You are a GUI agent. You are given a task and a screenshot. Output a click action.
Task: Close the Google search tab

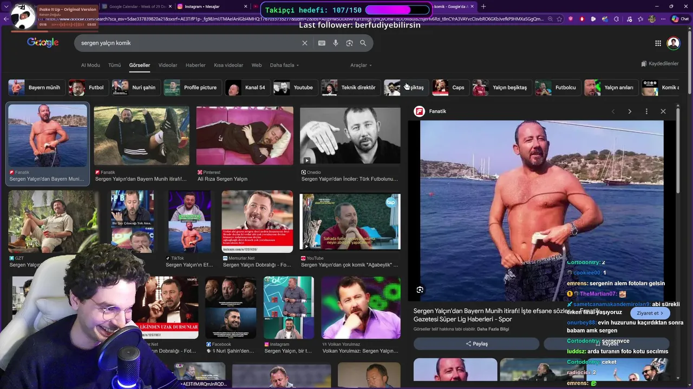[x=473, y=6]
